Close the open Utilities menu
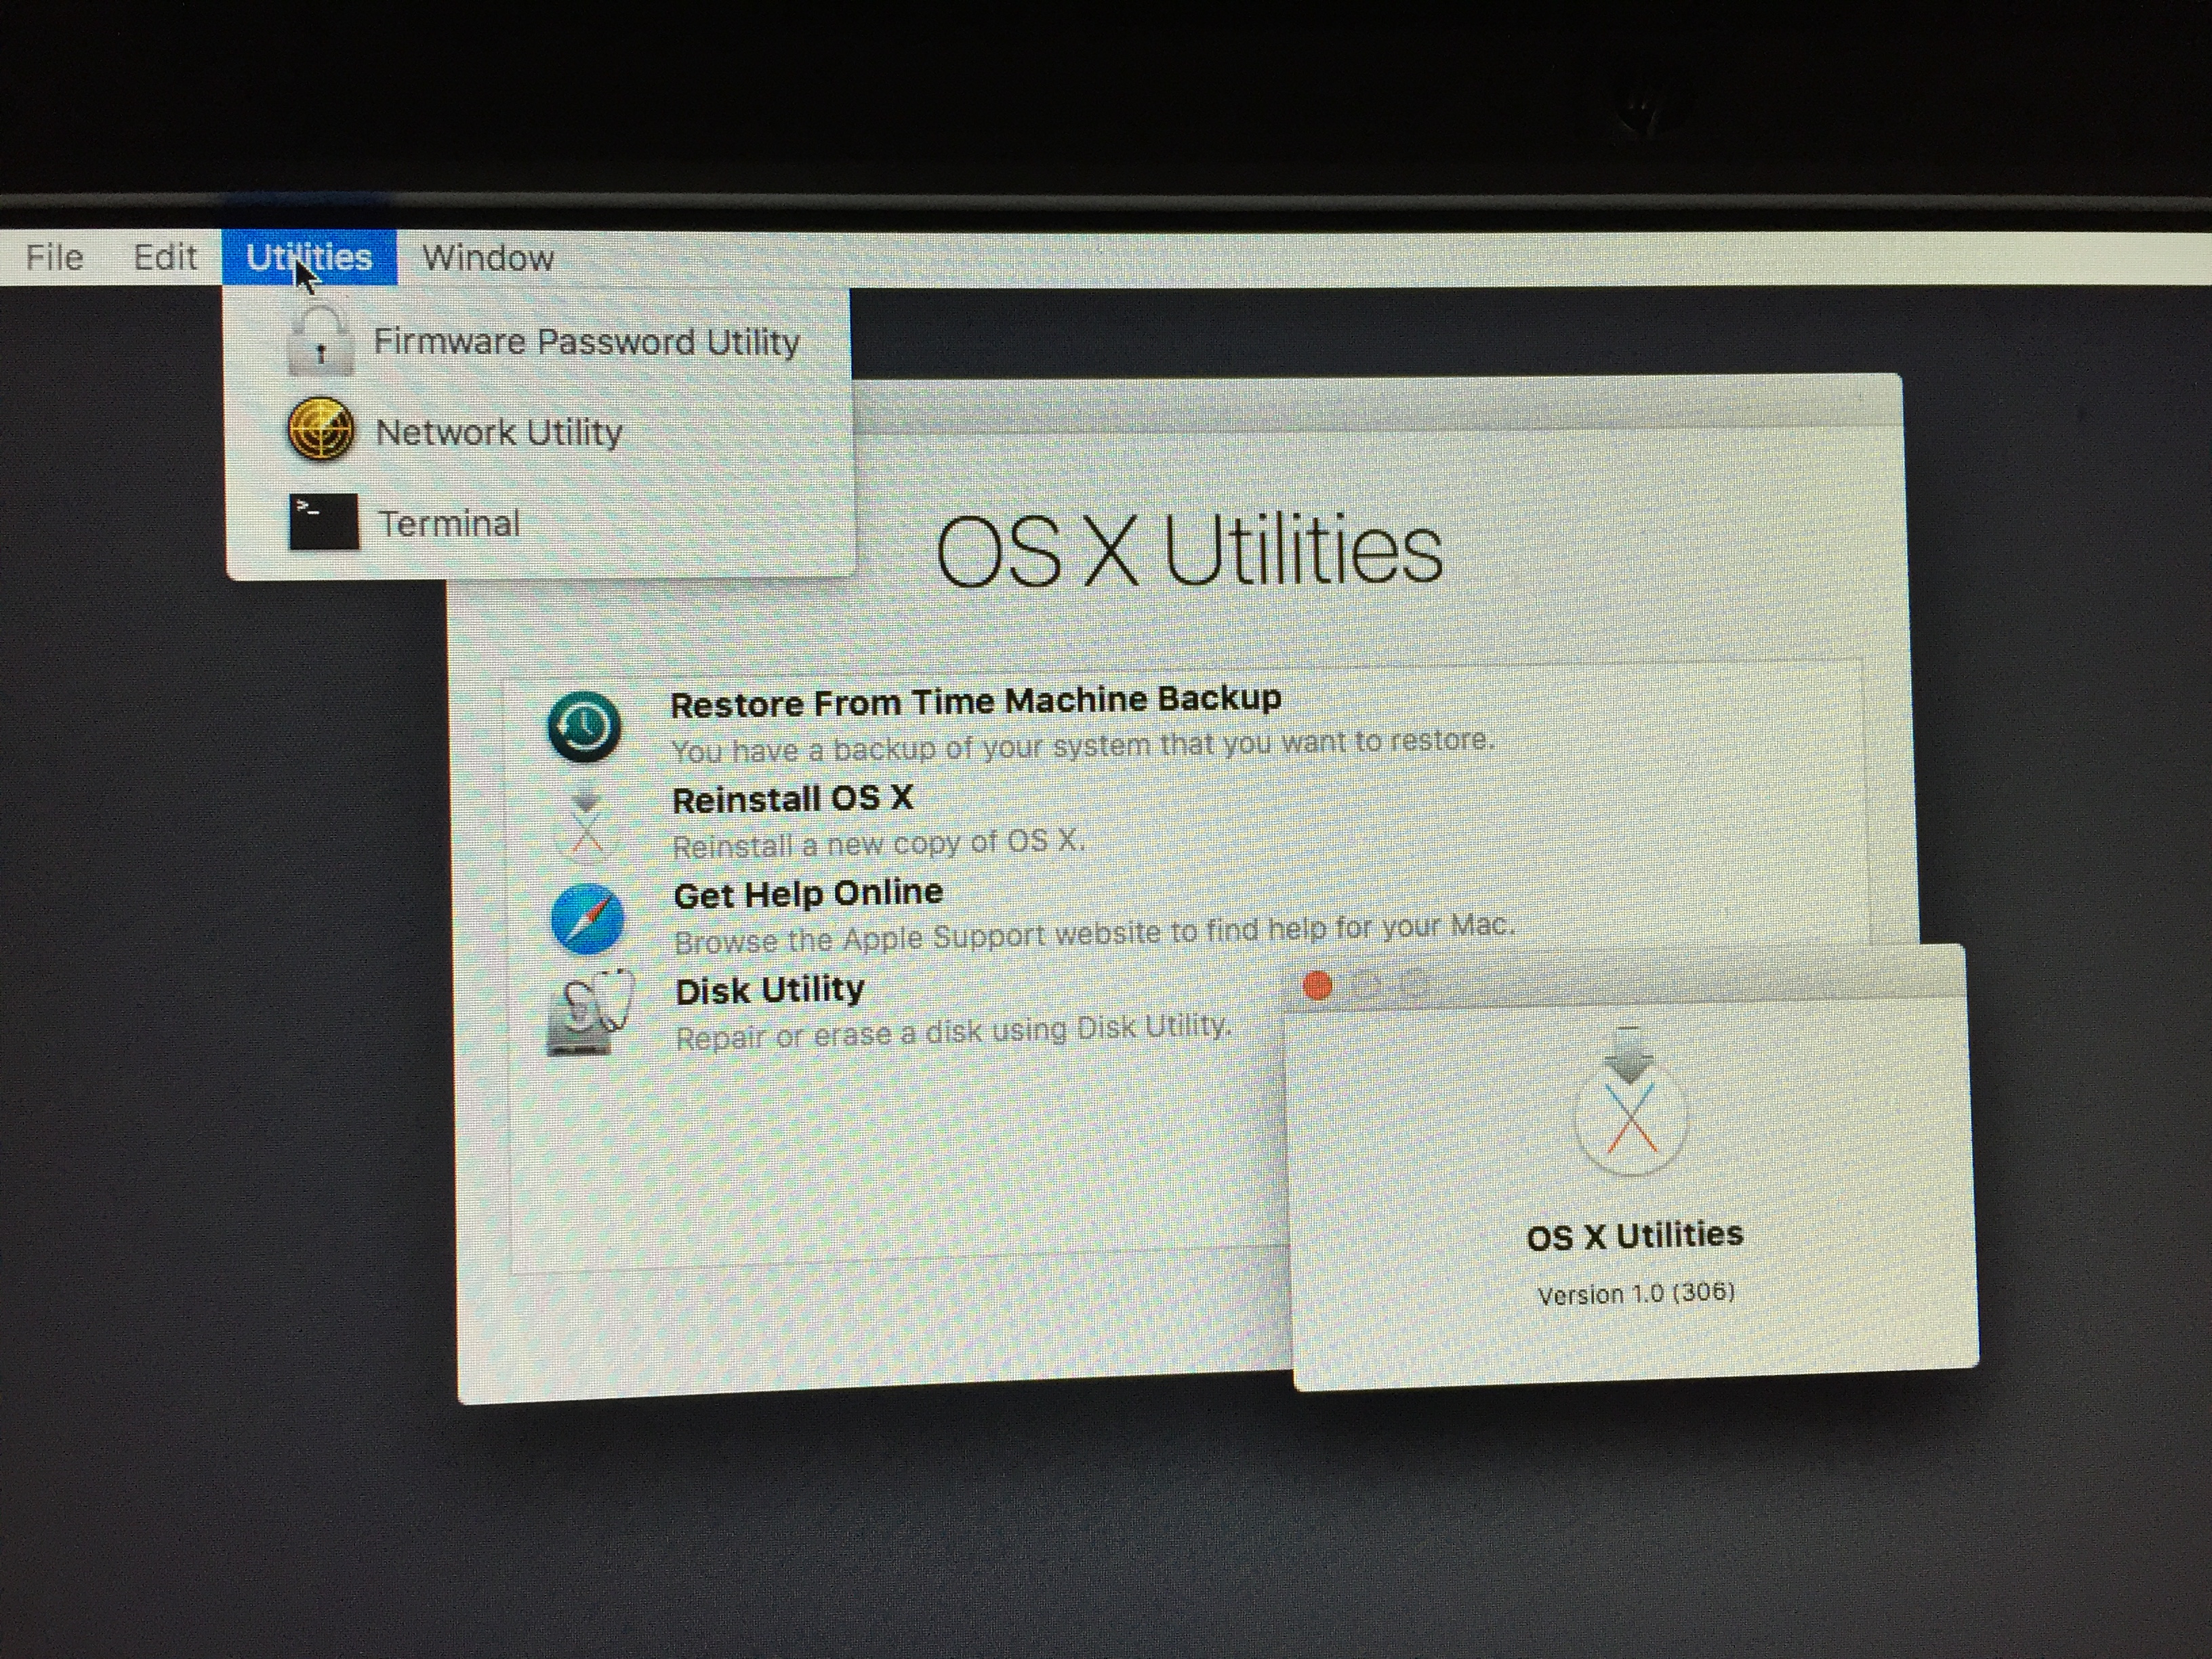This screenshot has width=2212, height=1659. point(309,258)
